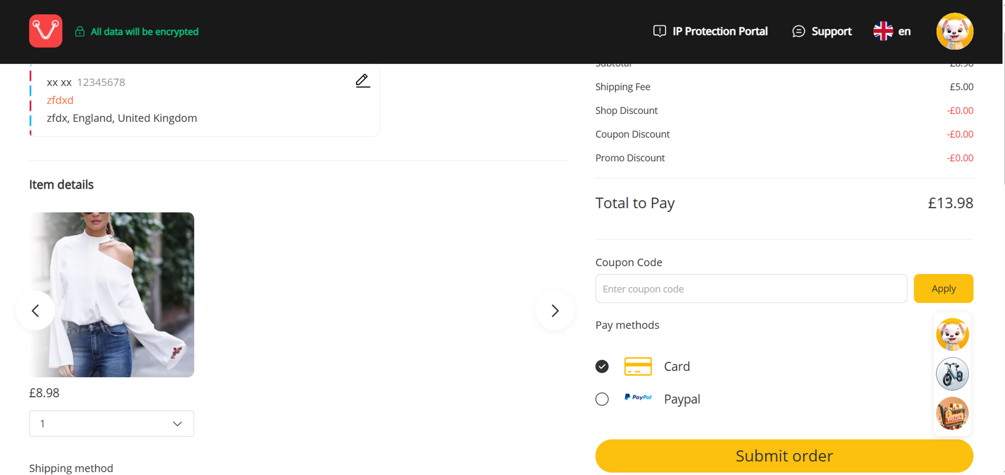The height and width of the screenshot is (475, 1005).
Task: Click the left arrow to view previous item
Action: [36, 311]
